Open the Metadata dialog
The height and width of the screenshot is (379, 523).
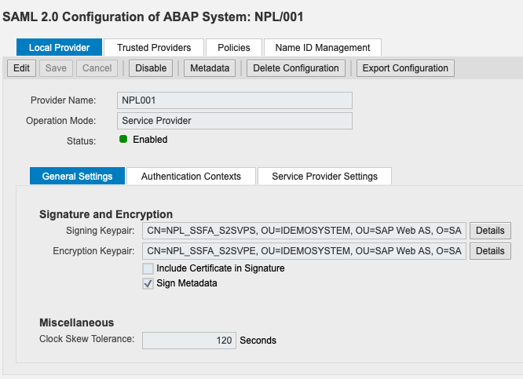(x=210, y=68)
